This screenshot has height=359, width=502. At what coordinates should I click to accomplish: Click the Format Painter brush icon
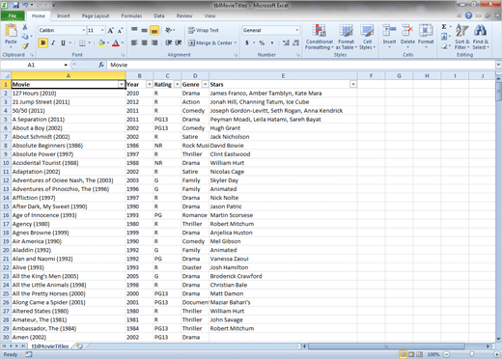pos(25,46)
